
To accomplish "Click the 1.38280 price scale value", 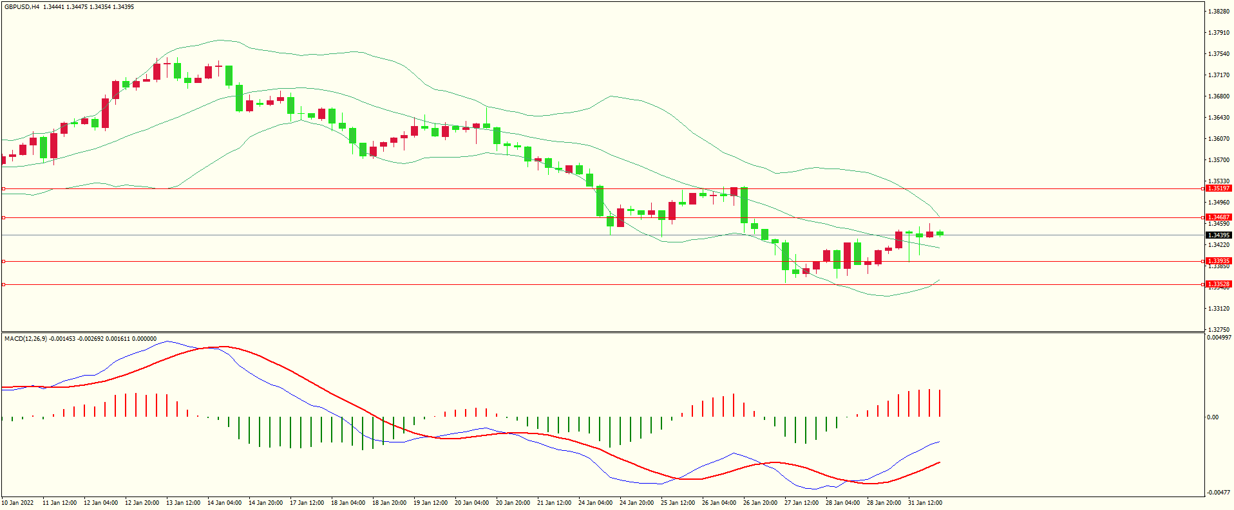I will [x=1219, y=12].
